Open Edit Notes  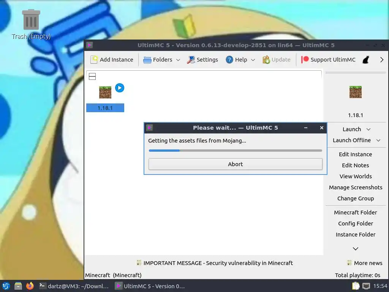356,165
